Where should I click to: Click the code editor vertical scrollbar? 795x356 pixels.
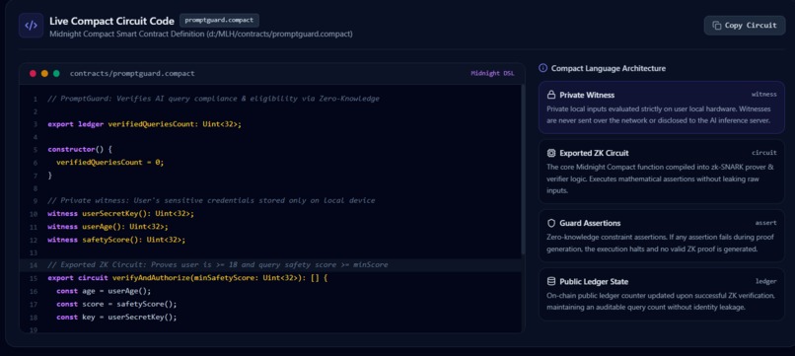(x=522, y=170)
